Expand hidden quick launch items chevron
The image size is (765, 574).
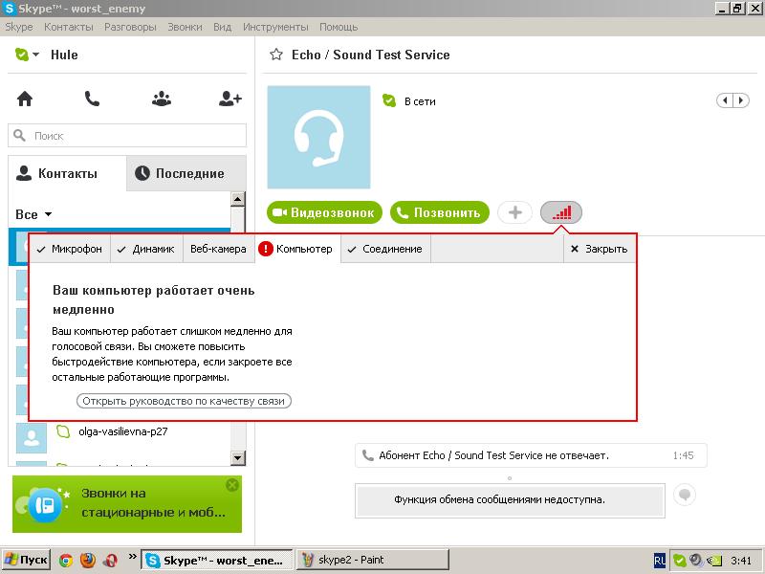point(132,557)
